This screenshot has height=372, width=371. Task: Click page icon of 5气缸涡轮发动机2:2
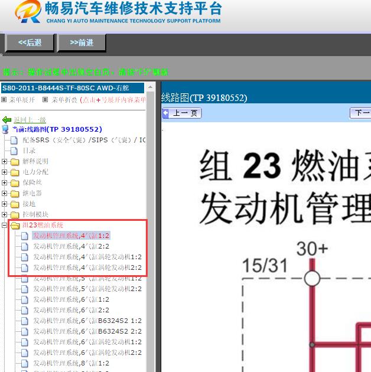[x=24, y=289]
